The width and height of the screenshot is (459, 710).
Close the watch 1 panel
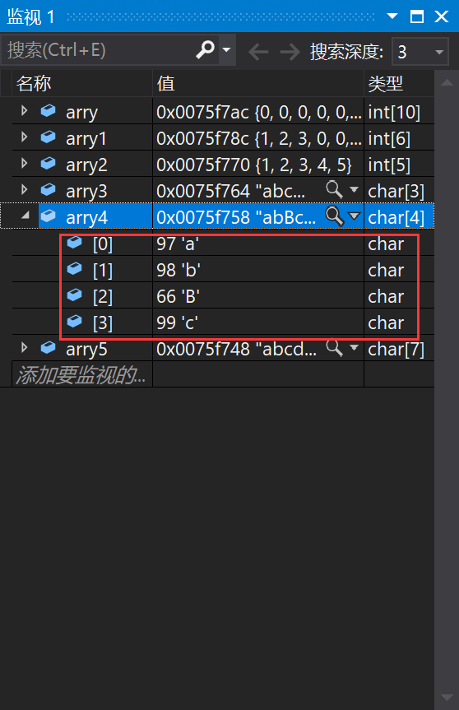point(442,16)
